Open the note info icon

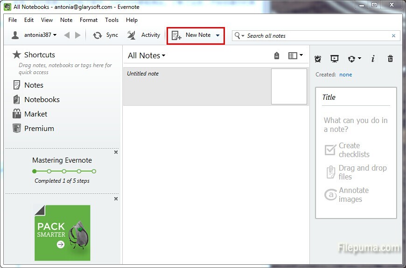pos(373,59)
